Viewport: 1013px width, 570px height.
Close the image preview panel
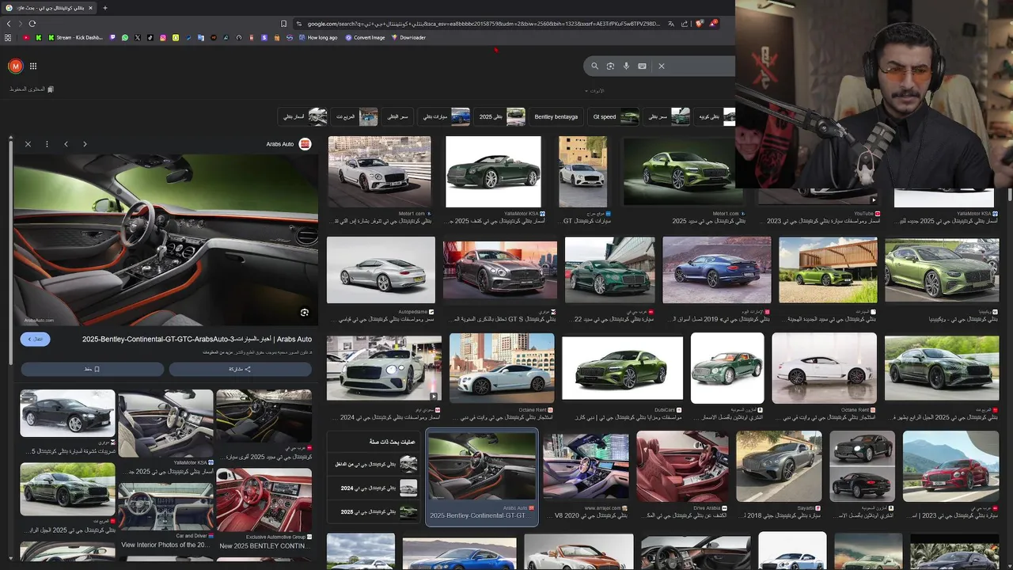[x=28, y=144]
